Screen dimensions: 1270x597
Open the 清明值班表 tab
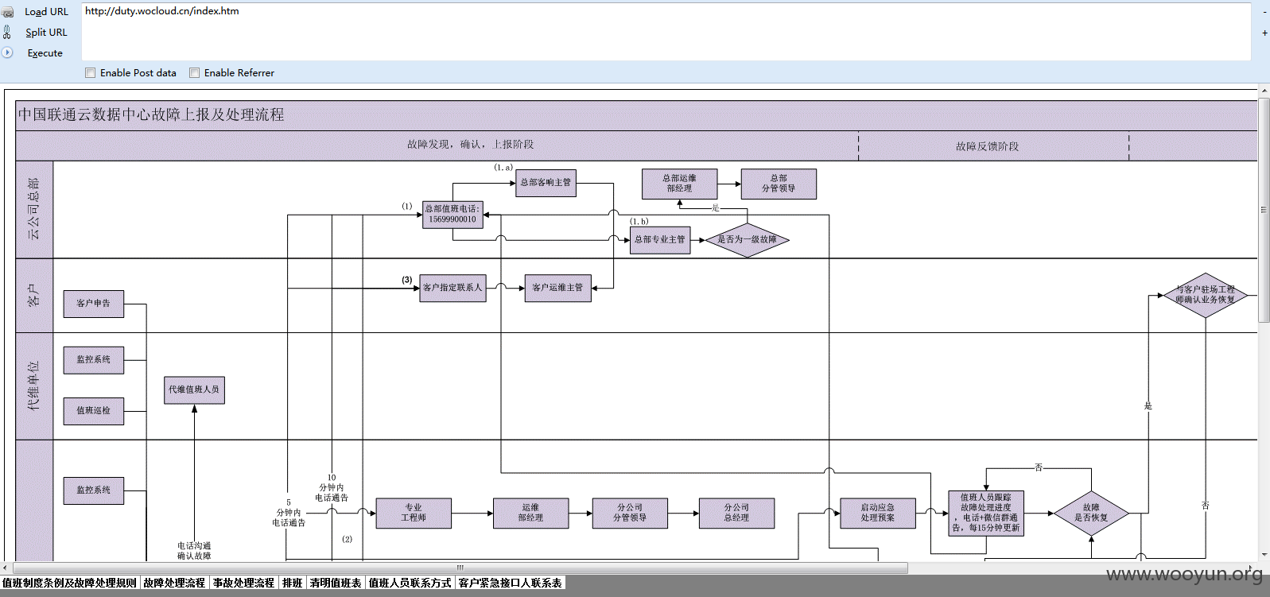tap(336, 583)
